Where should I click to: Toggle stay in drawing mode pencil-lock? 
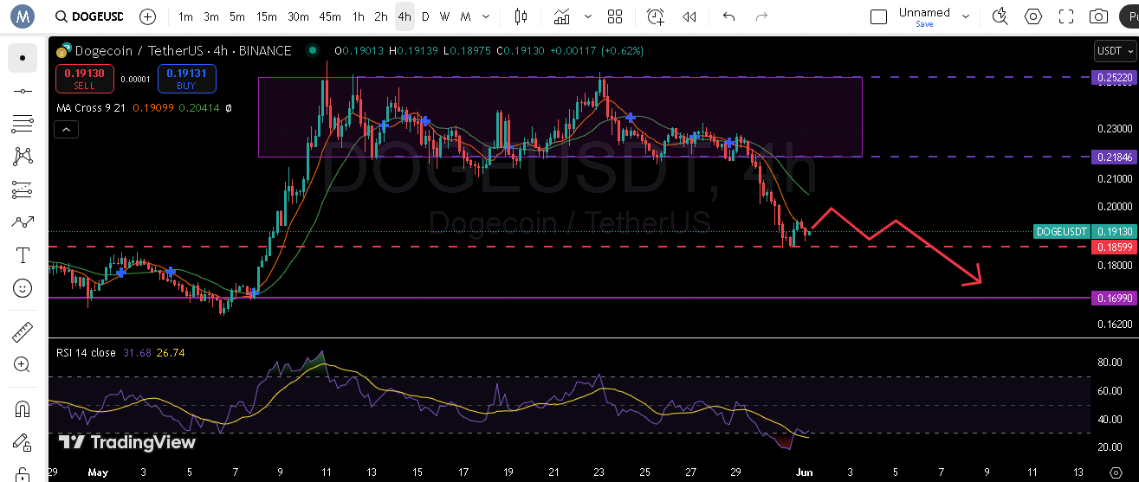click(x=23, y=441)
